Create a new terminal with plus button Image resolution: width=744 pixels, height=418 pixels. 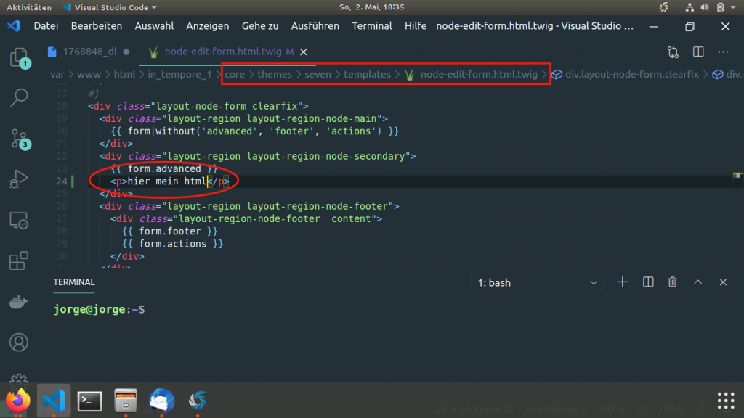[622, 282]
